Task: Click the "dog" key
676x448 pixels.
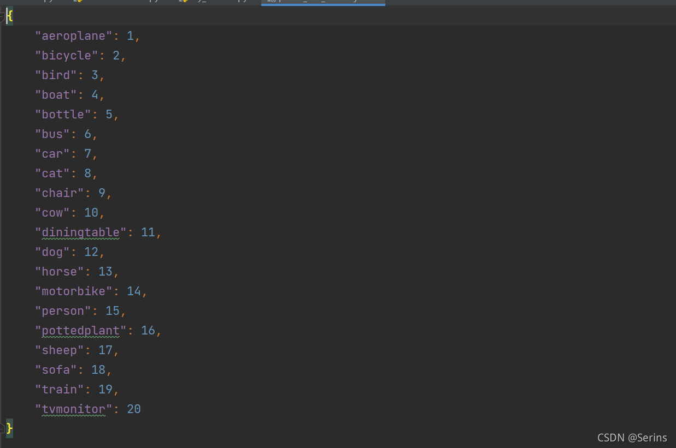Action: [x=52, y=252]
